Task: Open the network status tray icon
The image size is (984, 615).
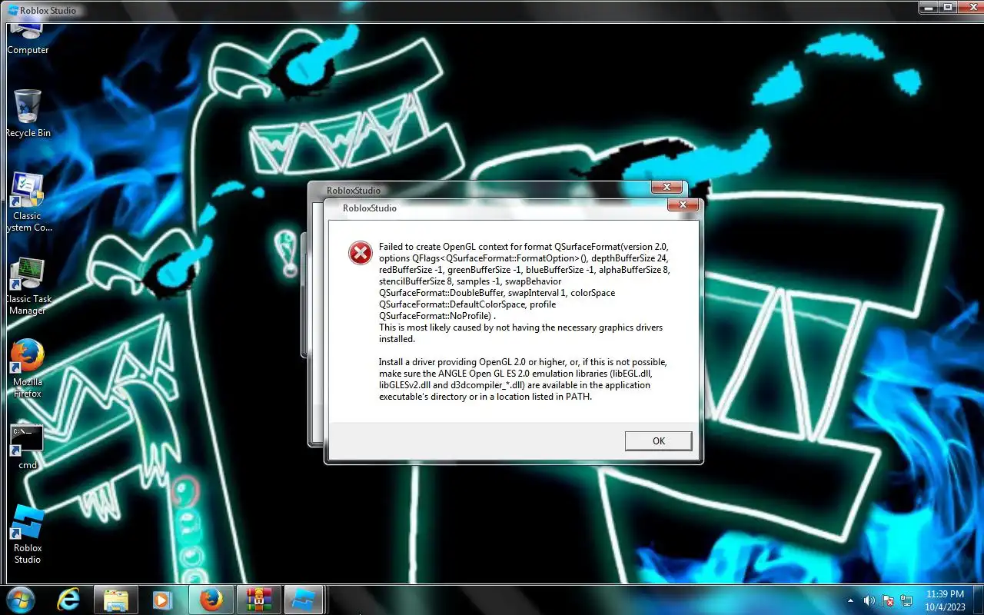Action: click(x=906, y=600)
